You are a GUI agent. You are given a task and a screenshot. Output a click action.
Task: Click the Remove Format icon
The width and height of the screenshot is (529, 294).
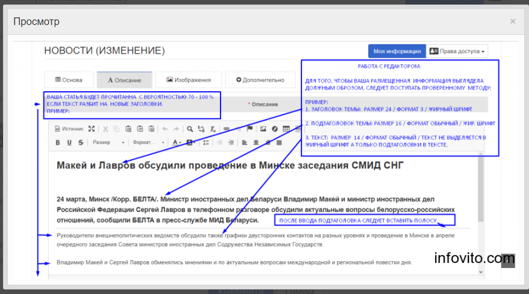213,129
